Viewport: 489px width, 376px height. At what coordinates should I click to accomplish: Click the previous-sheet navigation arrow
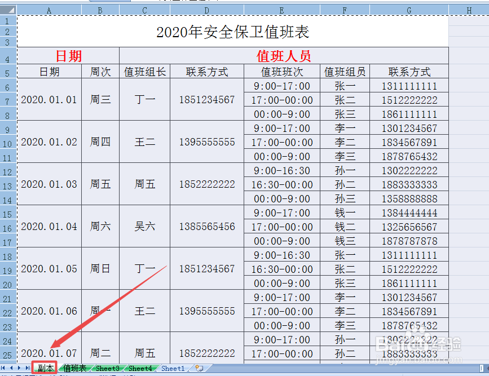(x=12, y=368)
